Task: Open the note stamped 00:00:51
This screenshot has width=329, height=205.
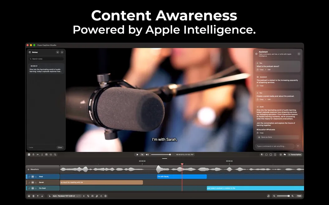Action: (46, 68)
